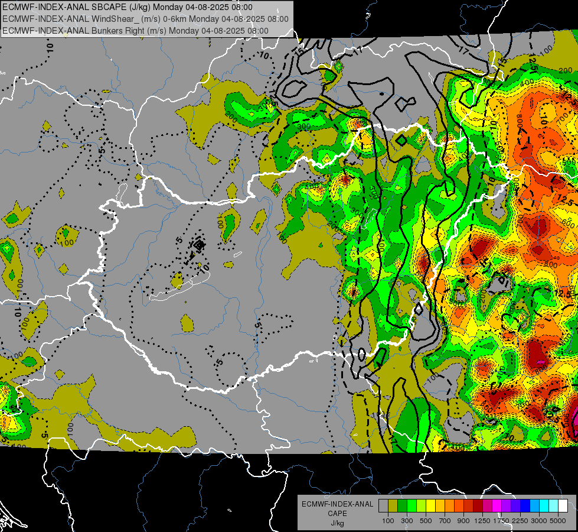
Task: Click the legend value 900
Action: click(x=463, y=521)
